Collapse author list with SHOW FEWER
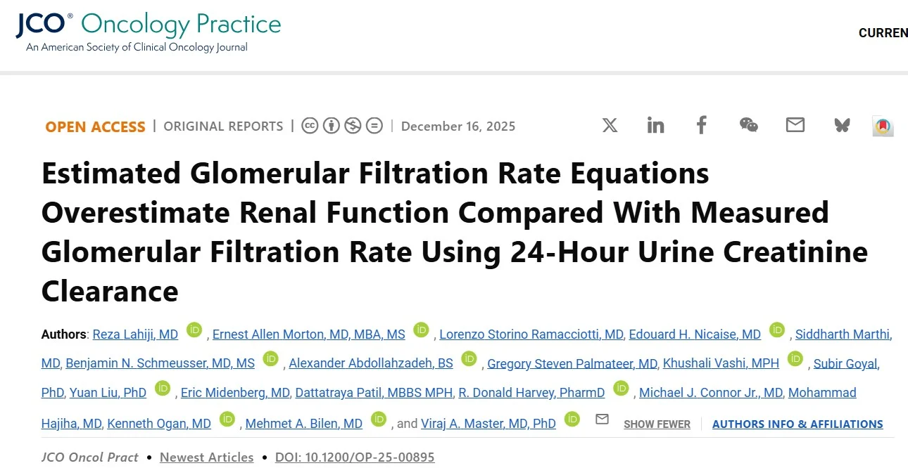Viewport: 908px width, 468px height. 657,424
